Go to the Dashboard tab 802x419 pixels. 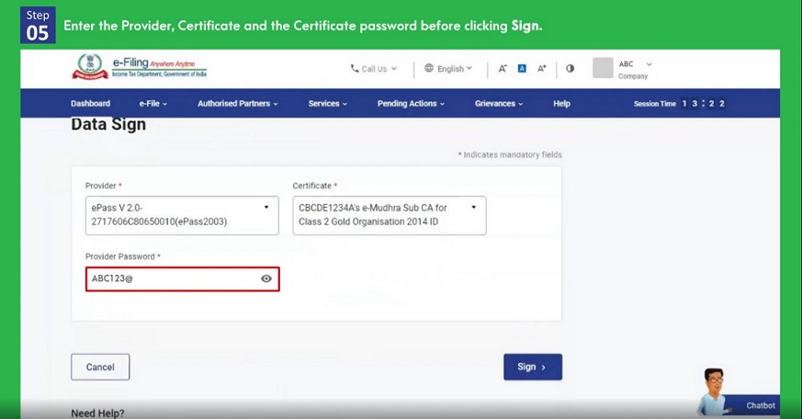tap(90, 104)
